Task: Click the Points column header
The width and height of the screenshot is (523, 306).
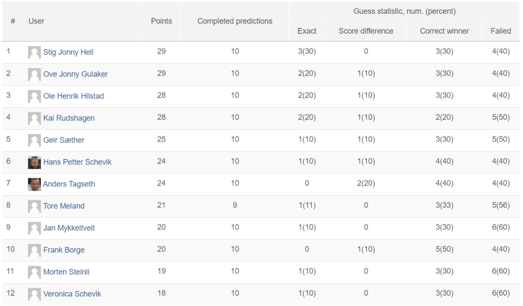Action: [161, 21]
